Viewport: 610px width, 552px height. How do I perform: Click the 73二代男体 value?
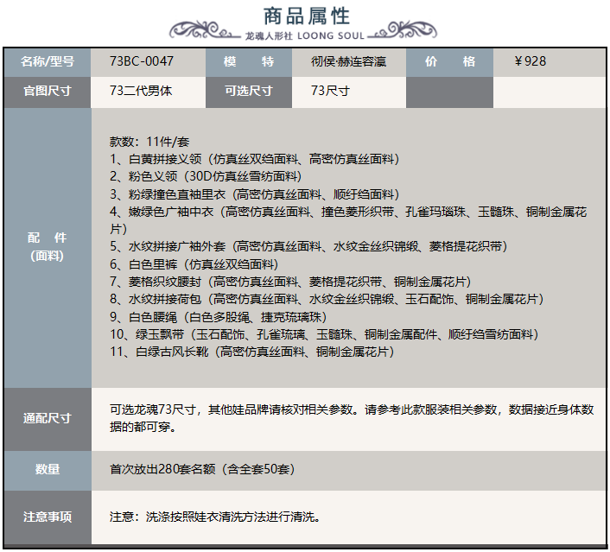pyautogui.click(x=141, y=92)
